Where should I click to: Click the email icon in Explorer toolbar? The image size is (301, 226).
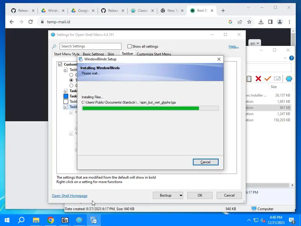click(277, 78)
